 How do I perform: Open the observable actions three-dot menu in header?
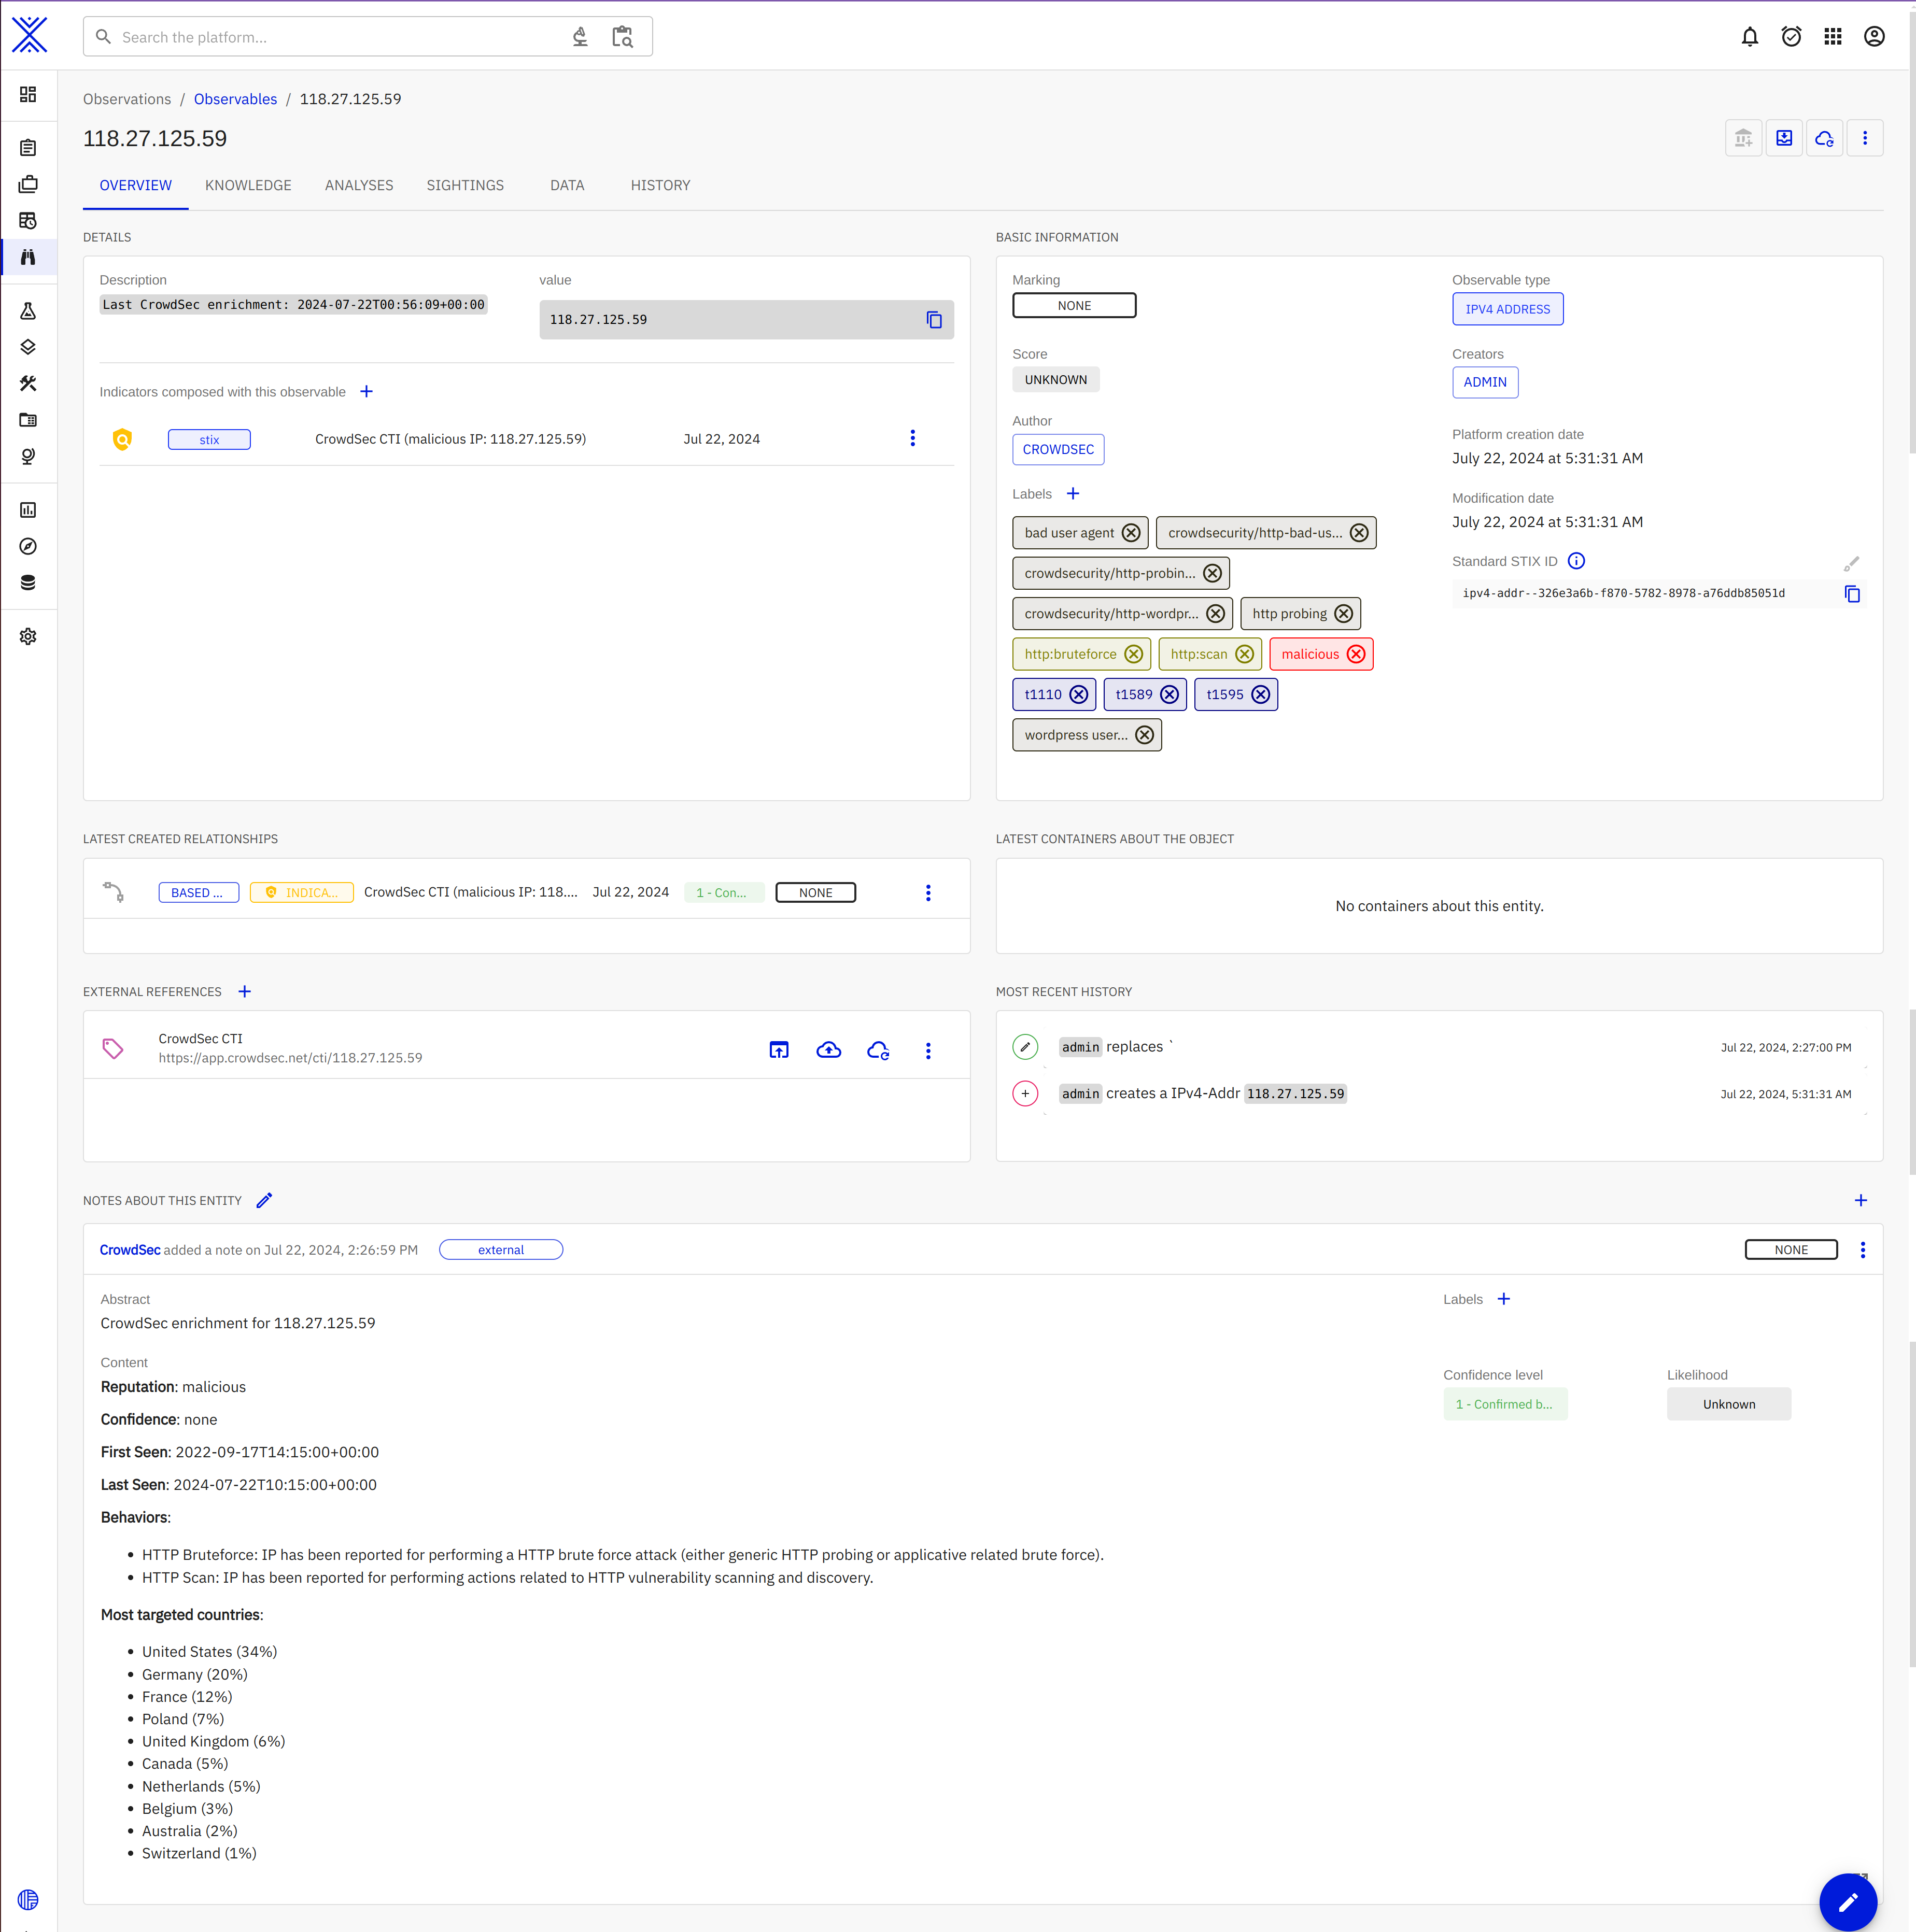[1864, 139]
